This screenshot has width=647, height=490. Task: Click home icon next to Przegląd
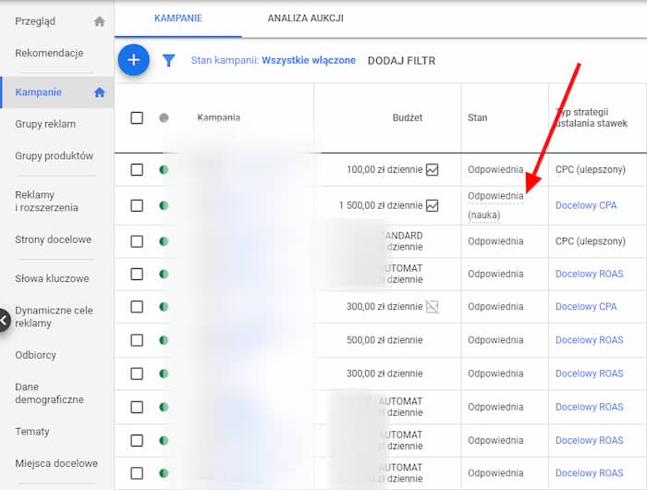coord(100,21)
